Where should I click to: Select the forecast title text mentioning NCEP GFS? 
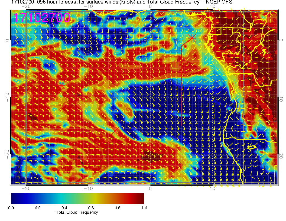pyautogui.click(x=122, y=2)
